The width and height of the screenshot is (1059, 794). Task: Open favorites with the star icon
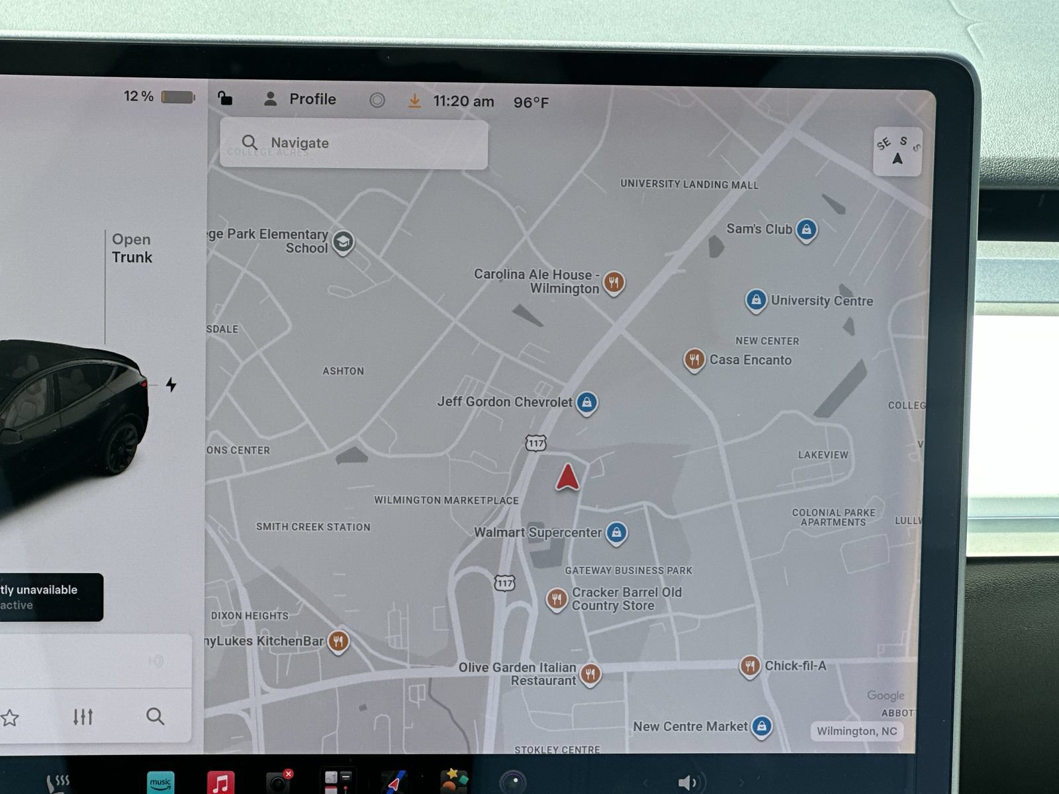point(9,717)
